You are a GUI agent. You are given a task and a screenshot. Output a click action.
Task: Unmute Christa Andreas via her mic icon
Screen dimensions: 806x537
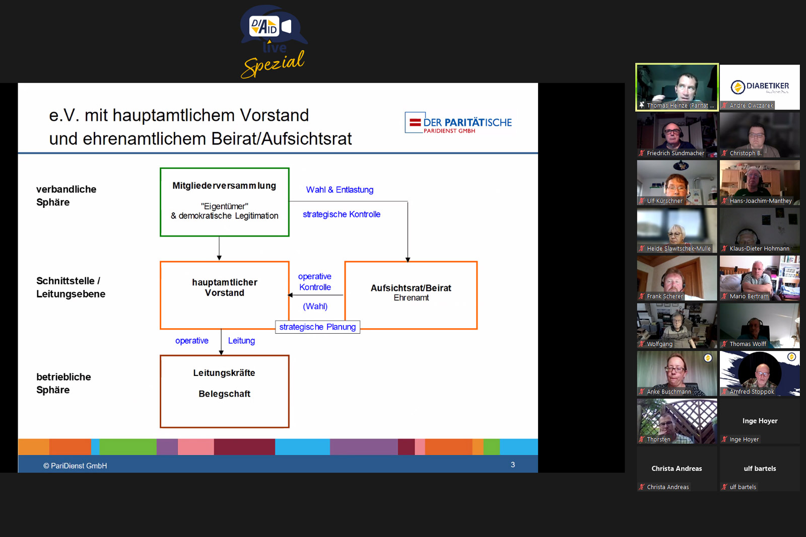click(x=641, y=487)
